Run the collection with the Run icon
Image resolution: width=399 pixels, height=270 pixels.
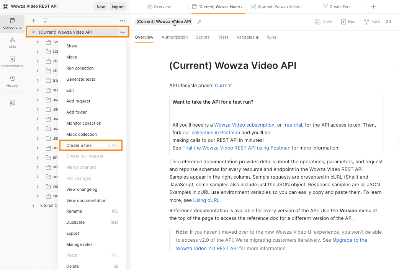click(348, 21)
